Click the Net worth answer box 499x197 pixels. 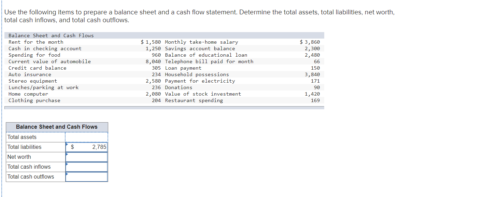(x=86, y=157)
